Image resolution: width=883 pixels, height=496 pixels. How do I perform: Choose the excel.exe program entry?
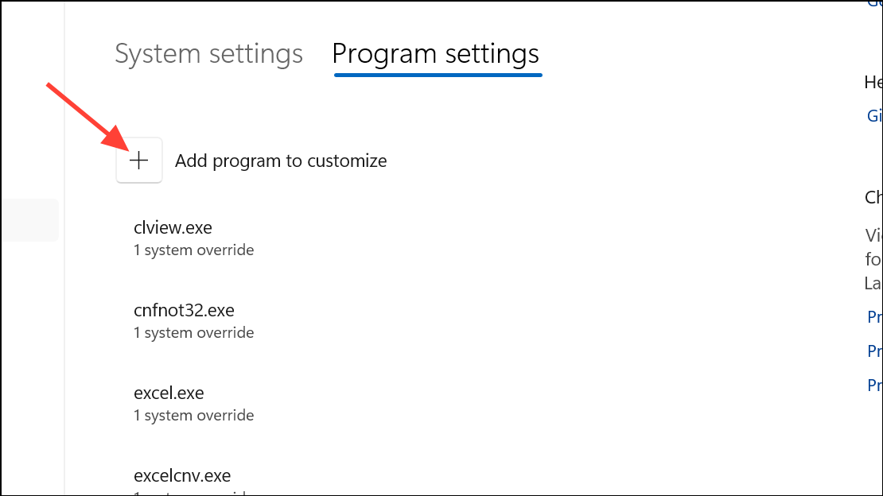pos(169,393)
